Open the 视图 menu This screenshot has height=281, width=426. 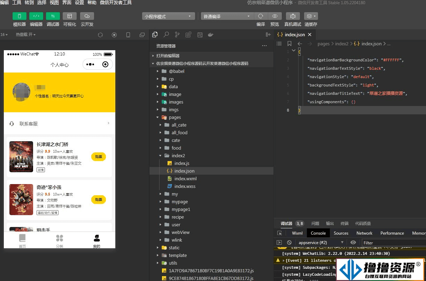(x=54, y=3)
